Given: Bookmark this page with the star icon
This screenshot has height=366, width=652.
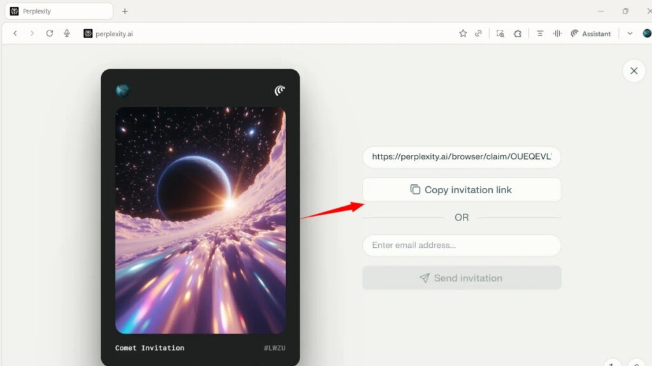Looking at the screenshot, I should (463, 34).
